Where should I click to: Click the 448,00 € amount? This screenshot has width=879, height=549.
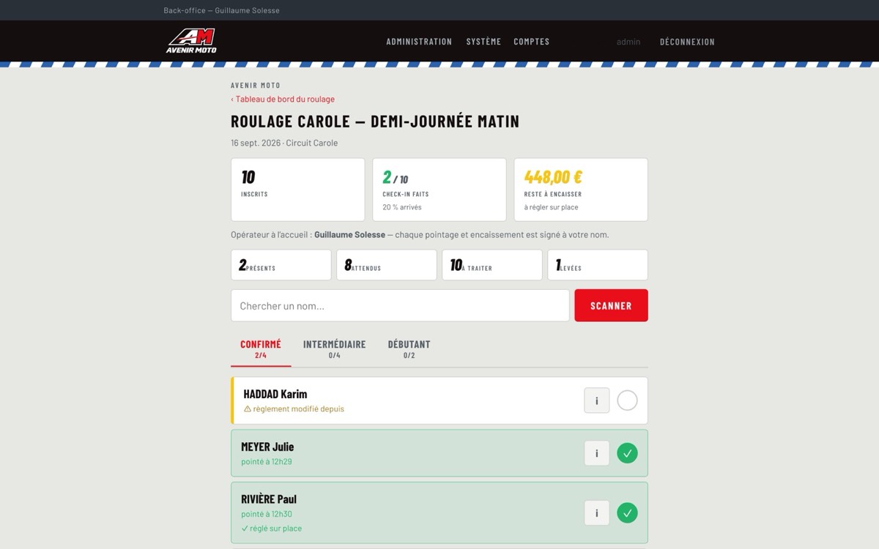(553, 176)
